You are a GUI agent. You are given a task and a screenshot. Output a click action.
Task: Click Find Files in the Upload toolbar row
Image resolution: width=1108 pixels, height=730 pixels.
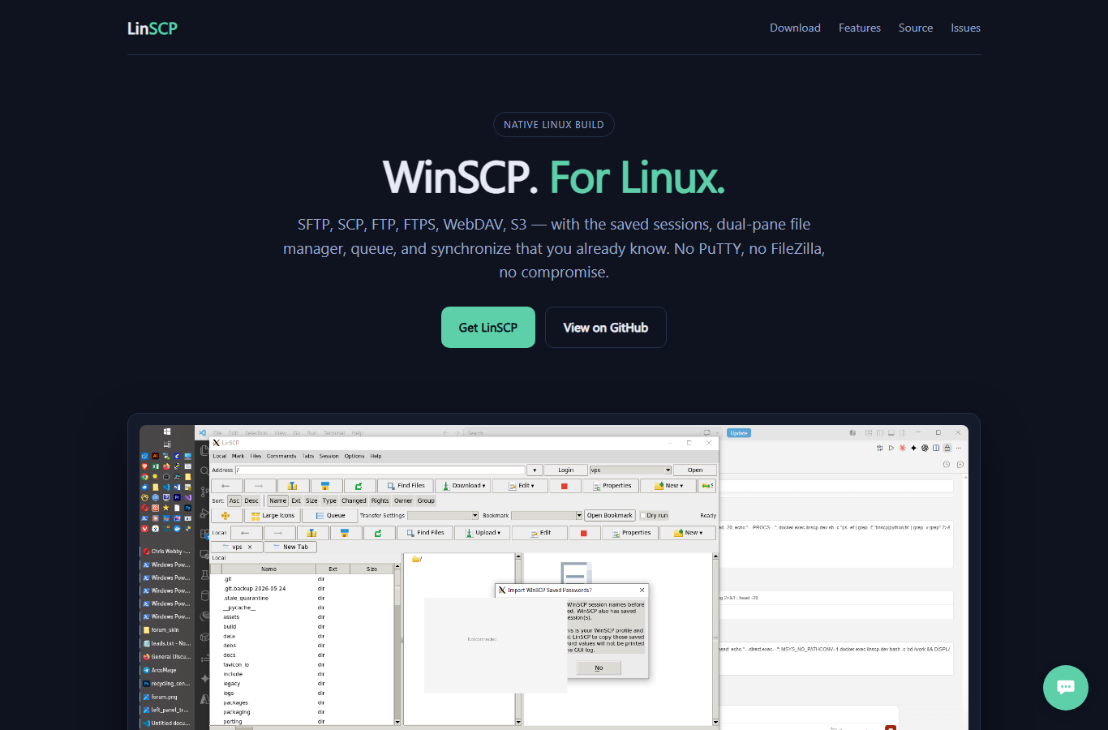pos(426,533)
